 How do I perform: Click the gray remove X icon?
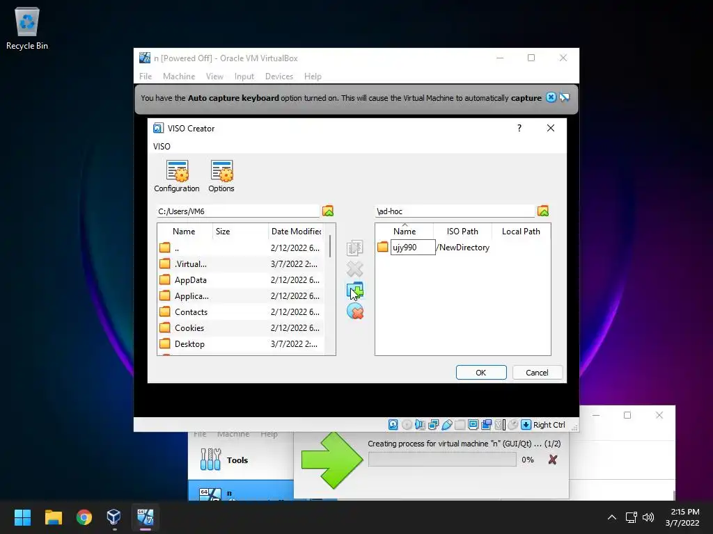354,269
